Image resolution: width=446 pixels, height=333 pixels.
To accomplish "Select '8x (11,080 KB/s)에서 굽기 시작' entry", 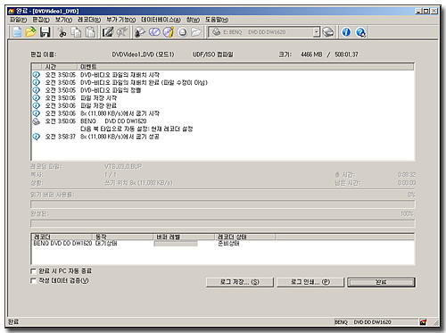I will click(120, 113).
